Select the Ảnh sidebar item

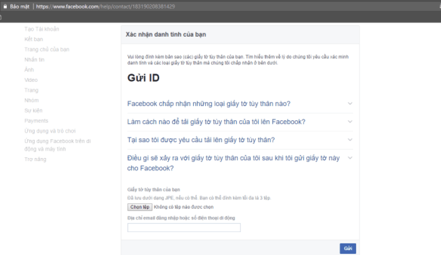(x=29, y=70)
